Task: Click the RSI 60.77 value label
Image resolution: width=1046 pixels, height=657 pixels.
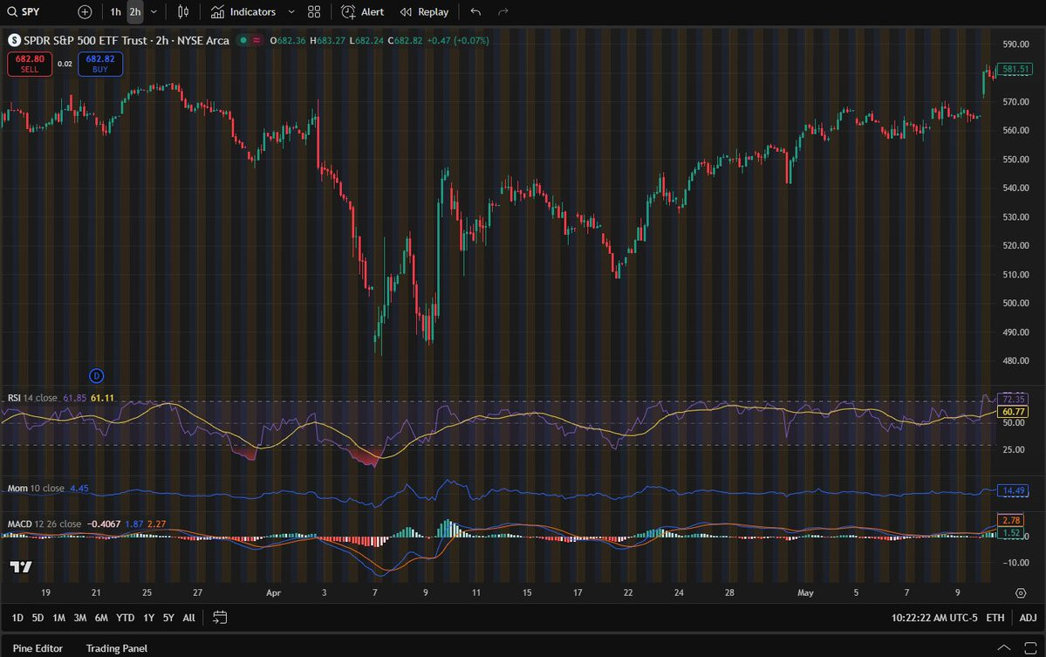Action: pyautogui.click(x=1014, y=412)
